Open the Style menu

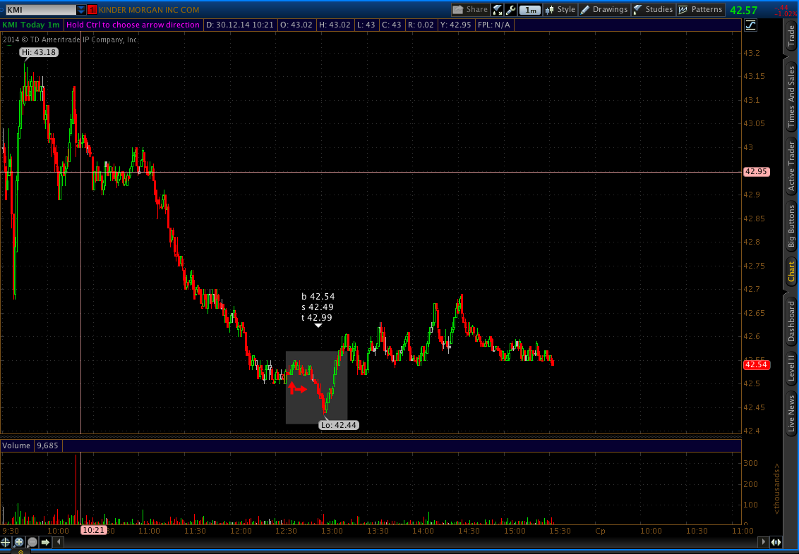coord(560,10)
